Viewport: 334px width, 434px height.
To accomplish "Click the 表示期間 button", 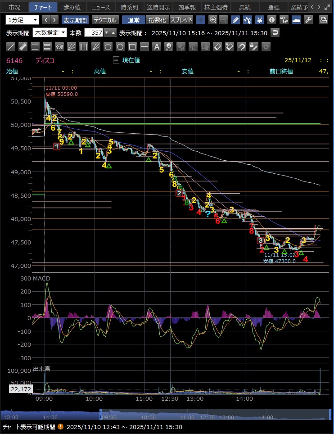I will point(75,20).
